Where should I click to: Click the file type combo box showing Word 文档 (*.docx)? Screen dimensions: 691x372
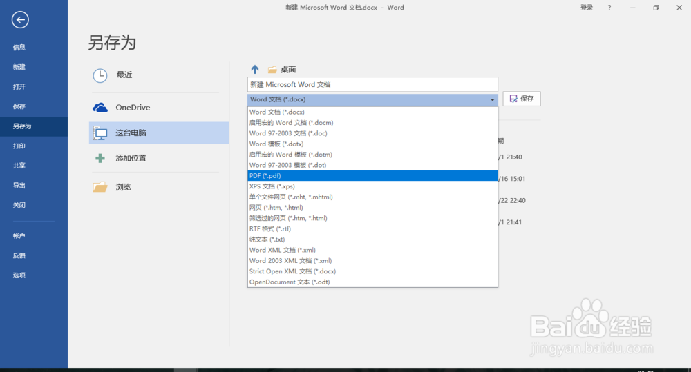(373, 99)
